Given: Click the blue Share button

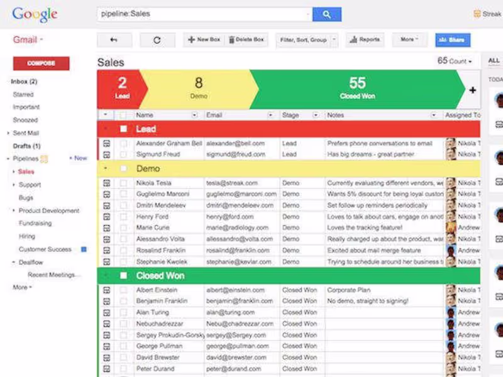Looking at the screenshot, I should [453, 40].
